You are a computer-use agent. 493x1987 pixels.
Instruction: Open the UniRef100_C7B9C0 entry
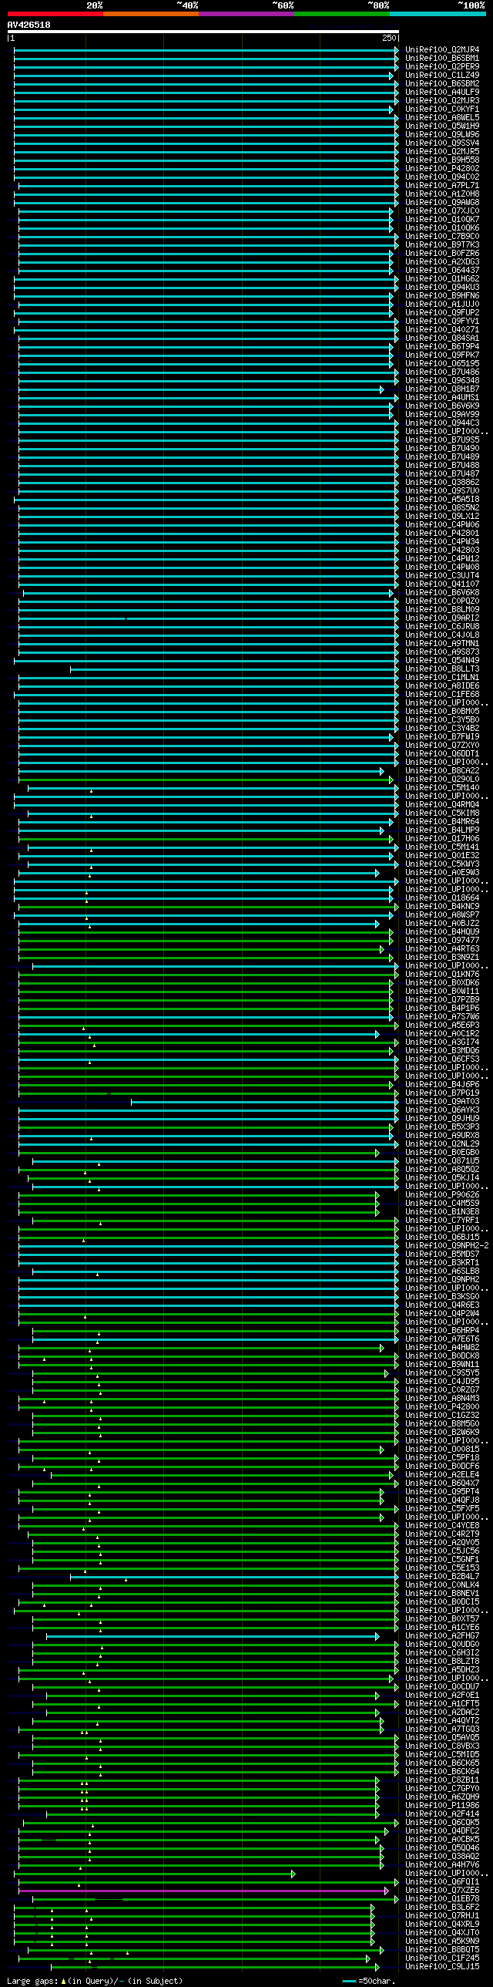tap(442, 237)
